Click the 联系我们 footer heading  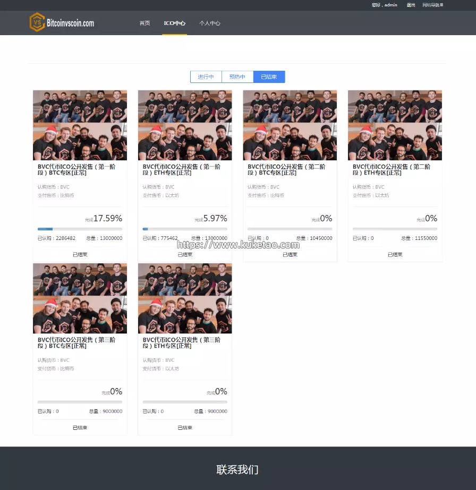click(237, 470)
